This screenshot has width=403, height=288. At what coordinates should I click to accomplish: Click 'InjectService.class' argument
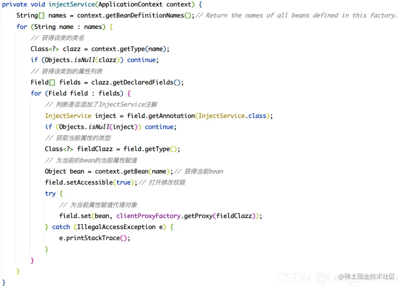tap(232, 116)
